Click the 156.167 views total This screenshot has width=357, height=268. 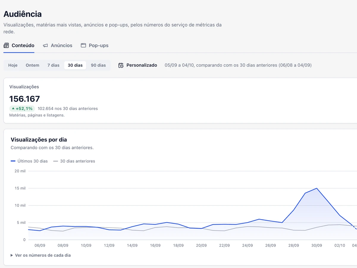tap(25, 99)
